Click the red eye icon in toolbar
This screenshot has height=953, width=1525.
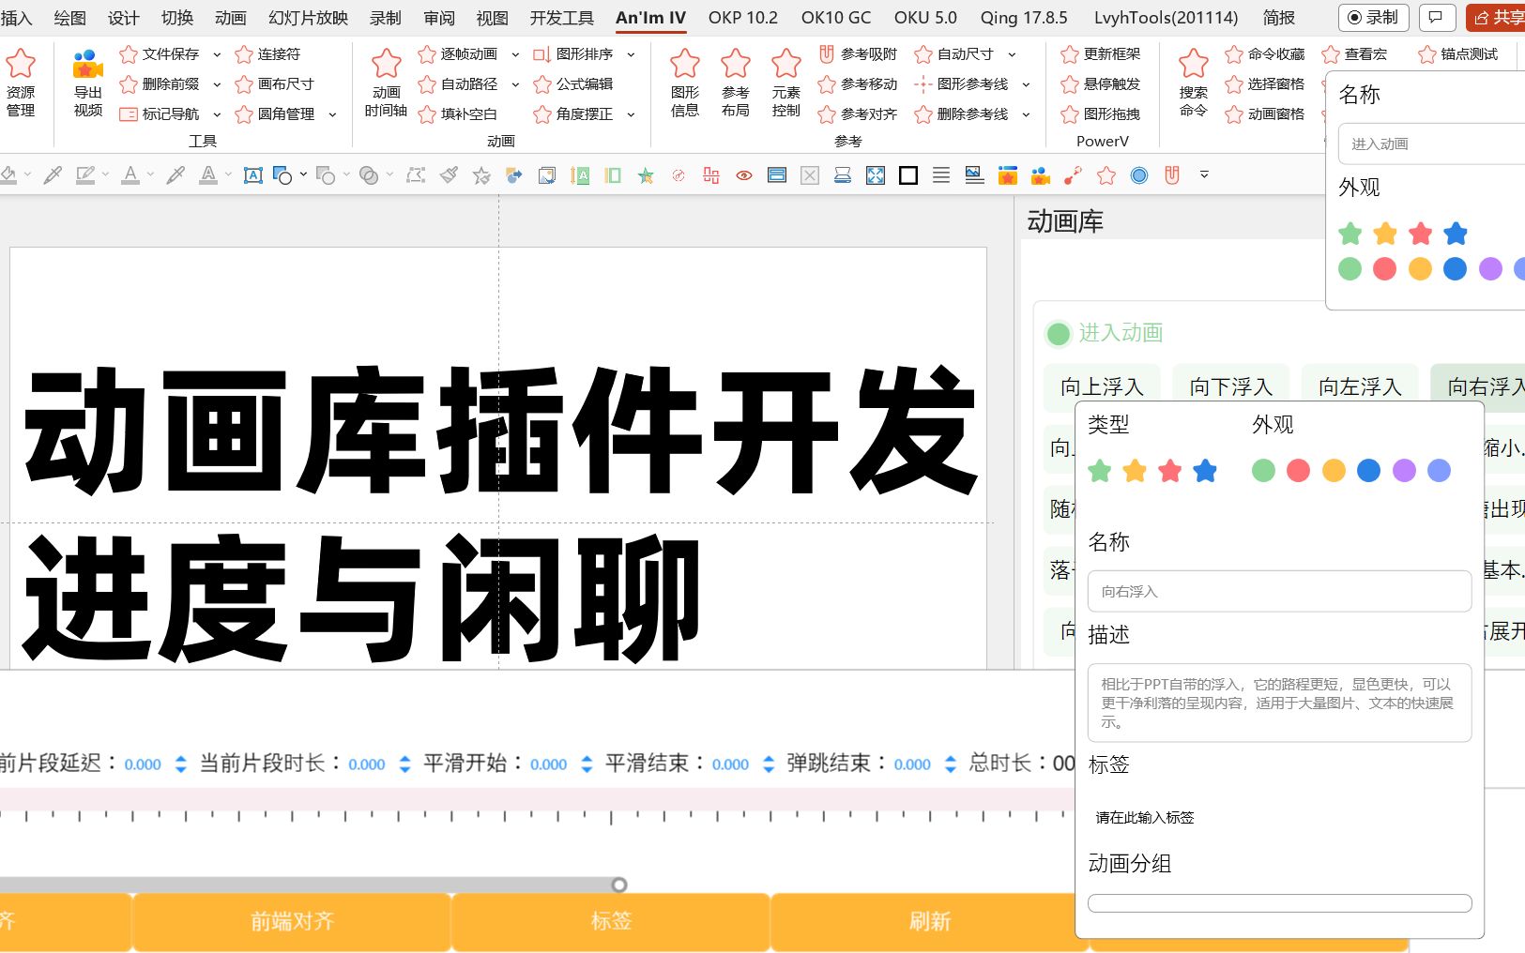[744, 175]
